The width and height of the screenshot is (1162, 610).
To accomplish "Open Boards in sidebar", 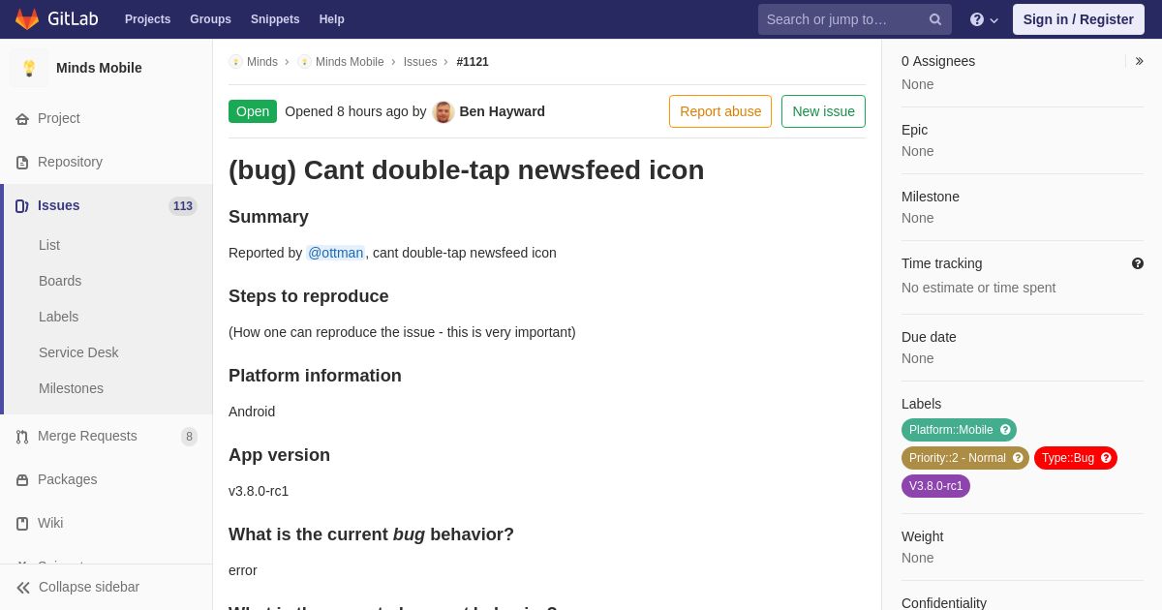I will tap(60, 281).
